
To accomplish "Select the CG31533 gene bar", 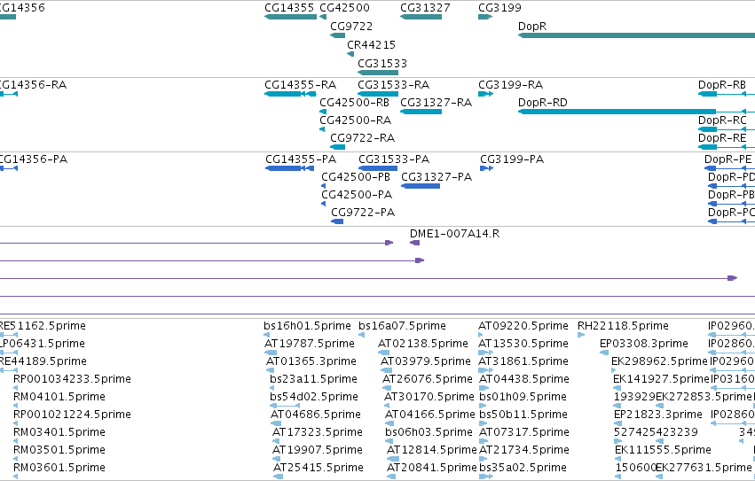I will (378, 73).
